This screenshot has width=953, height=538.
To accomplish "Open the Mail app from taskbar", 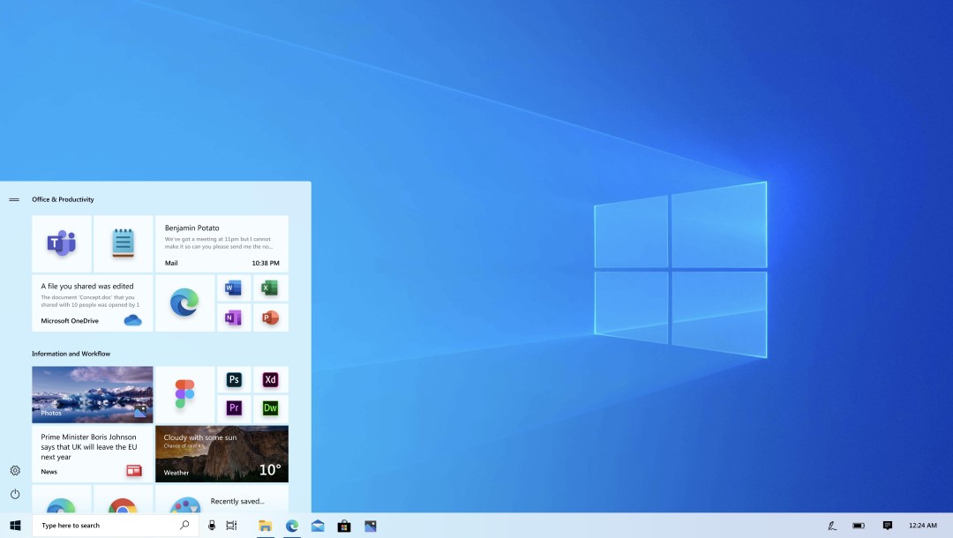I will click(x=318, y=526).
